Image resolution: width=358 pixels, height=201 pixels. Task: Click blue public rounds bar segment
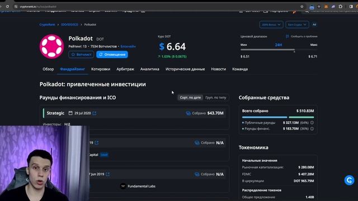tap(265, 117)
